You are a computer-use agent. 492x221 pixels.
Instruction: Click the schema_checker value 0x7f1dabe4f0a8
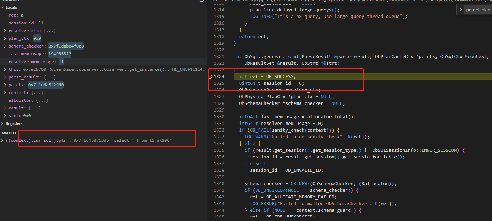click(x=66, y=46)
